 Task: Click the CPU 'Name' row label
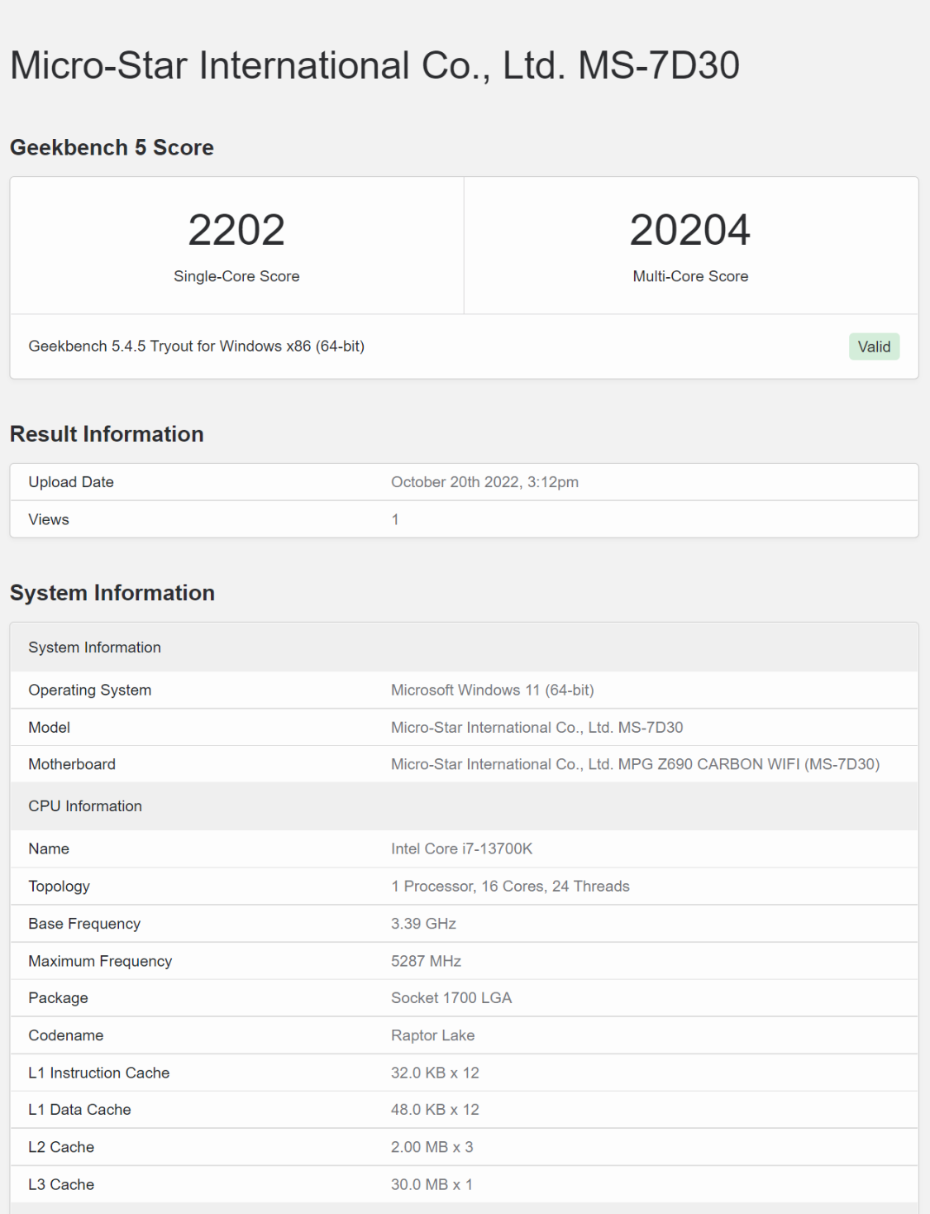[49, 848]
